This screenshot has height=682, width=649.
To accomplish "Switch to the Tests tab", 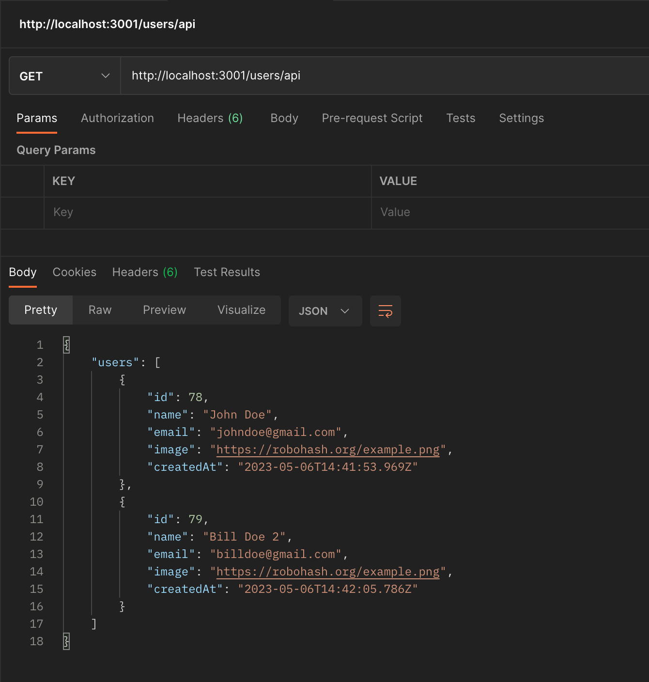I will pyautogui.click(x=460, y=118).
